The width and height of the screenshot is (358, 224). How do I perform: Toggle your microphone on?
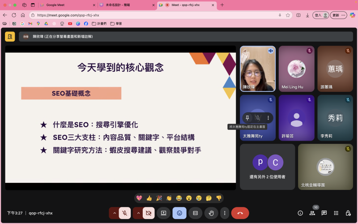125,213
